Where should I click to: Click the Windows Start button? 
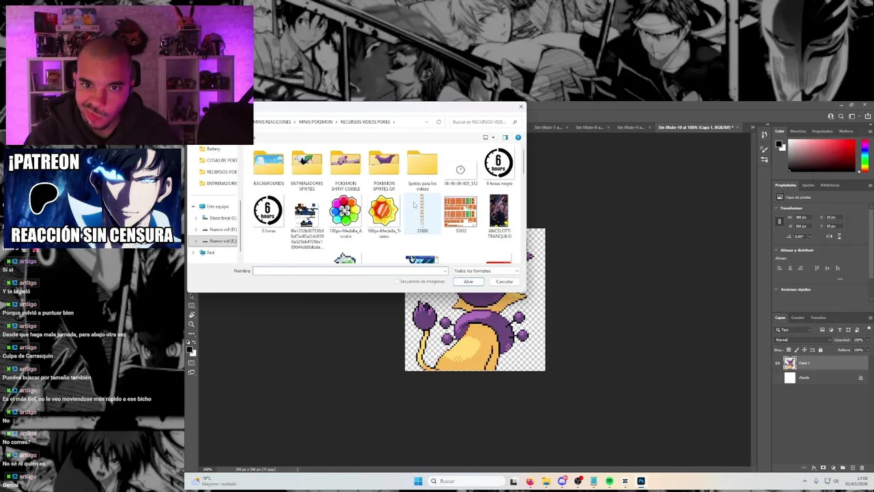click(x=418, y=481)
